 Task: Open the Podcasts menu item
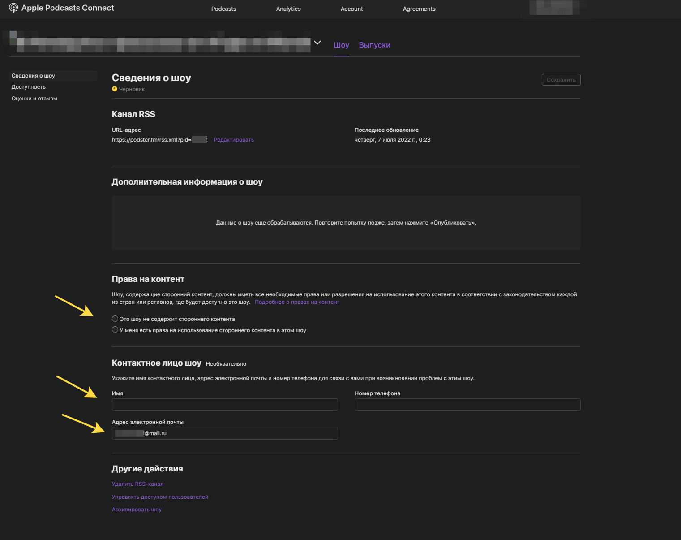[223, 9]
